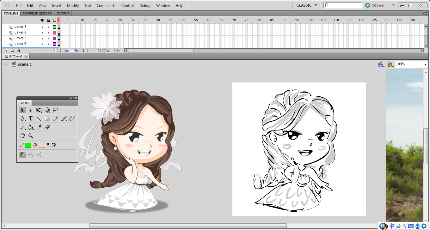Screen dimensions: 430x230
Task: Select the Eraser tool
Action: 47,127
